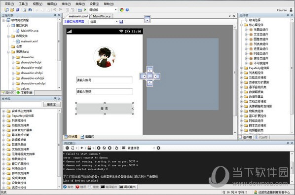Expand 安卓核心支持库 in support library panel
Image resolution: width=295 pixels, height=195 pixels.
[3, 111]
